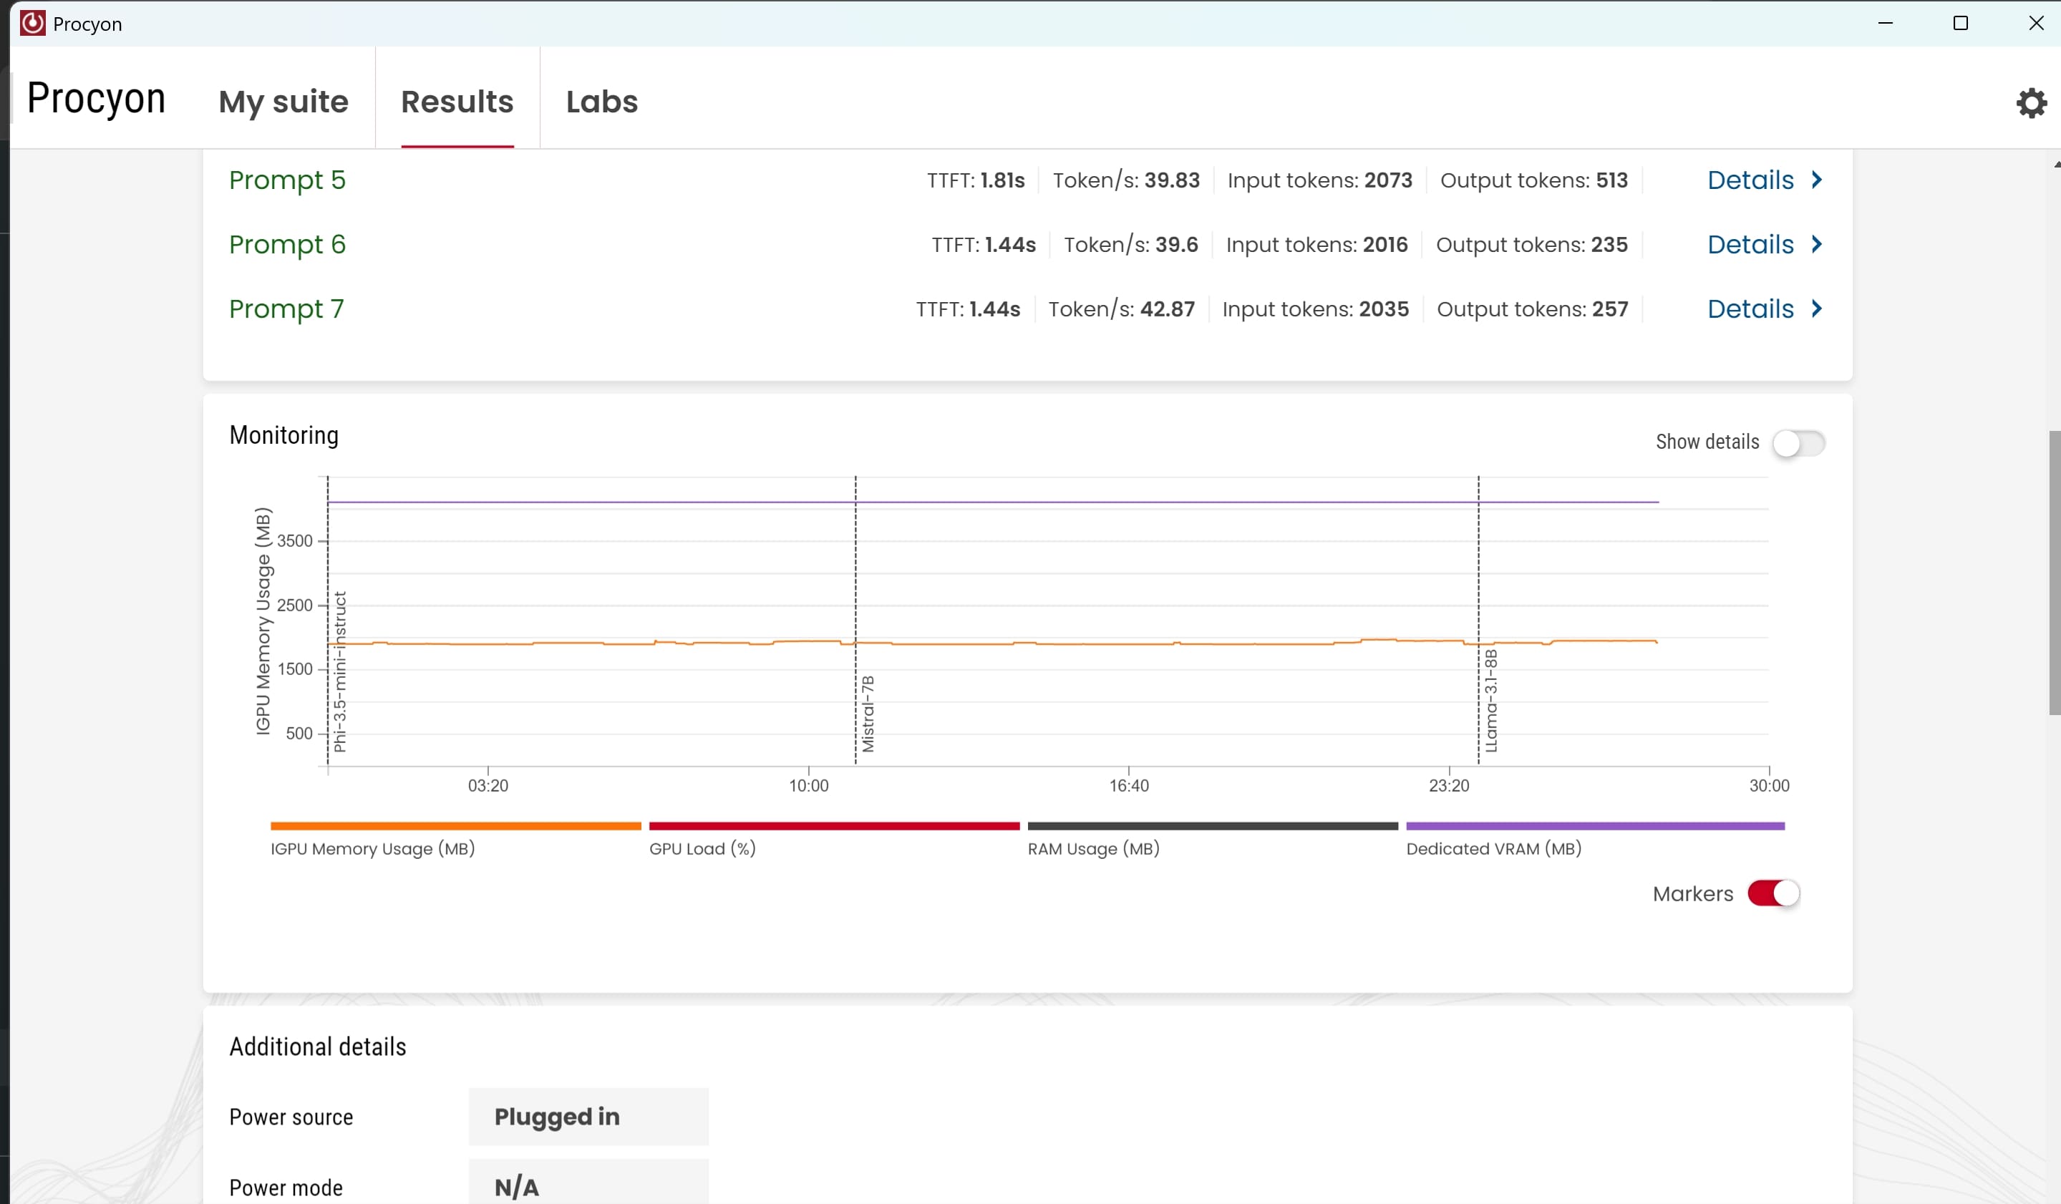Screen dimensions: 2061x1204
Task: Toggle Dedicated VRAM purple legend series
Action: pyautogui.click(x=1594, y=827)
